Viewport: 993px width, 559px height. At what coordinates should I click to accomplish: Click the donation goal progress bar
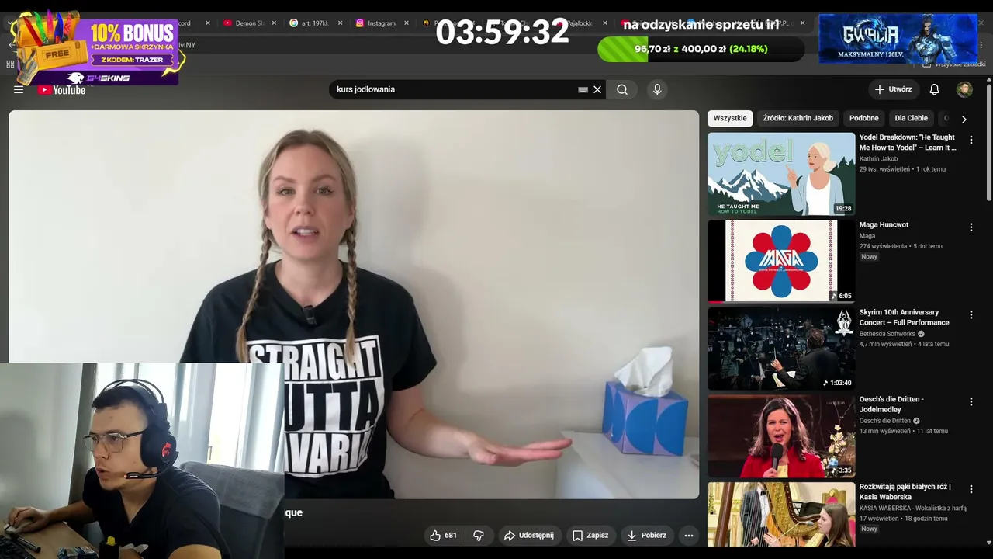tap(701, 49)
